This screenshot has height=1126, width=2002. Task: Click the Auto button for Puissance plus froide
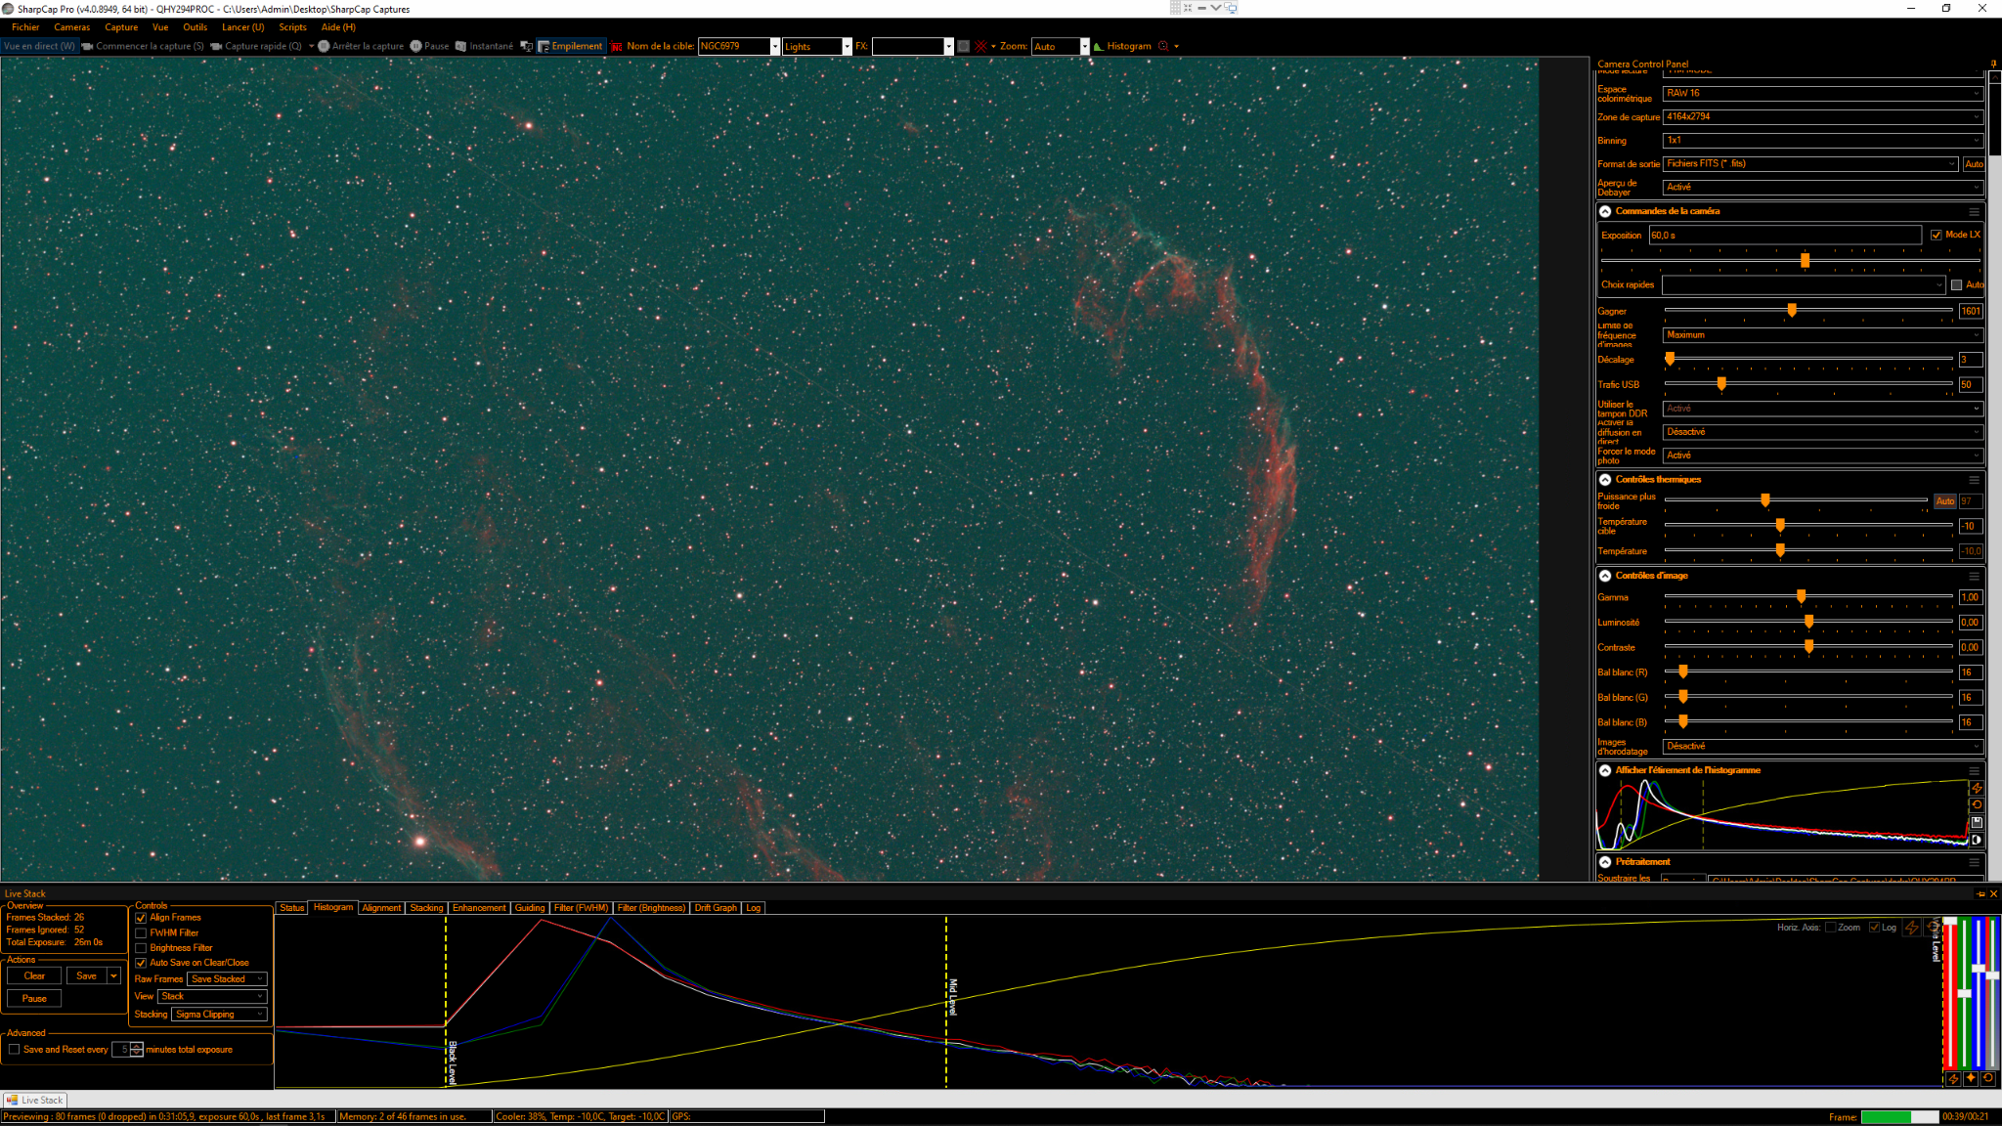1945,501
